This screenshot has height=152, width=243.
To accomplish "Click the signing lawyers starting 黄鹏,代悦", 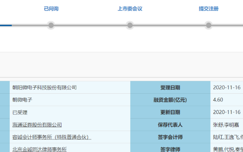I will click(x=228, y=149).
